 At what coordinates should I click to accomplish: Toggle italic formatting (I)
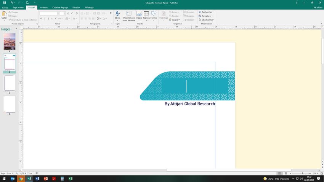[x=45, y=19]
